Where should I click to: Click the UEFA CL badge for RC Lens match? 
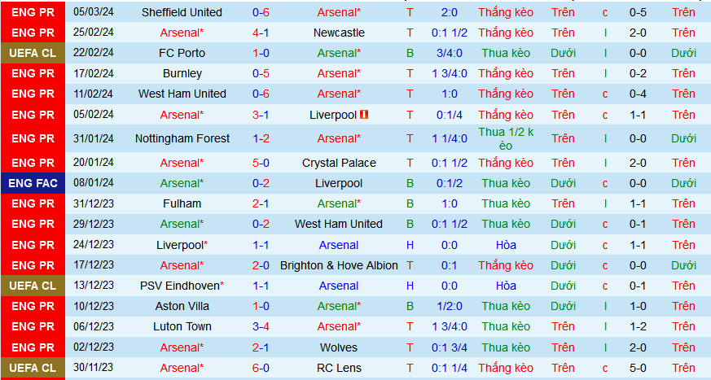(x=34, y=368)
